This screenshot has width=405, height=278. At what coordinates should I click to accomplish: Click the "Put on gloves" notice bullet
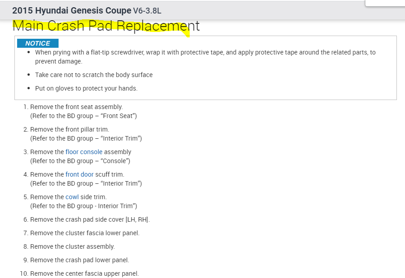[x=86, y=88]
